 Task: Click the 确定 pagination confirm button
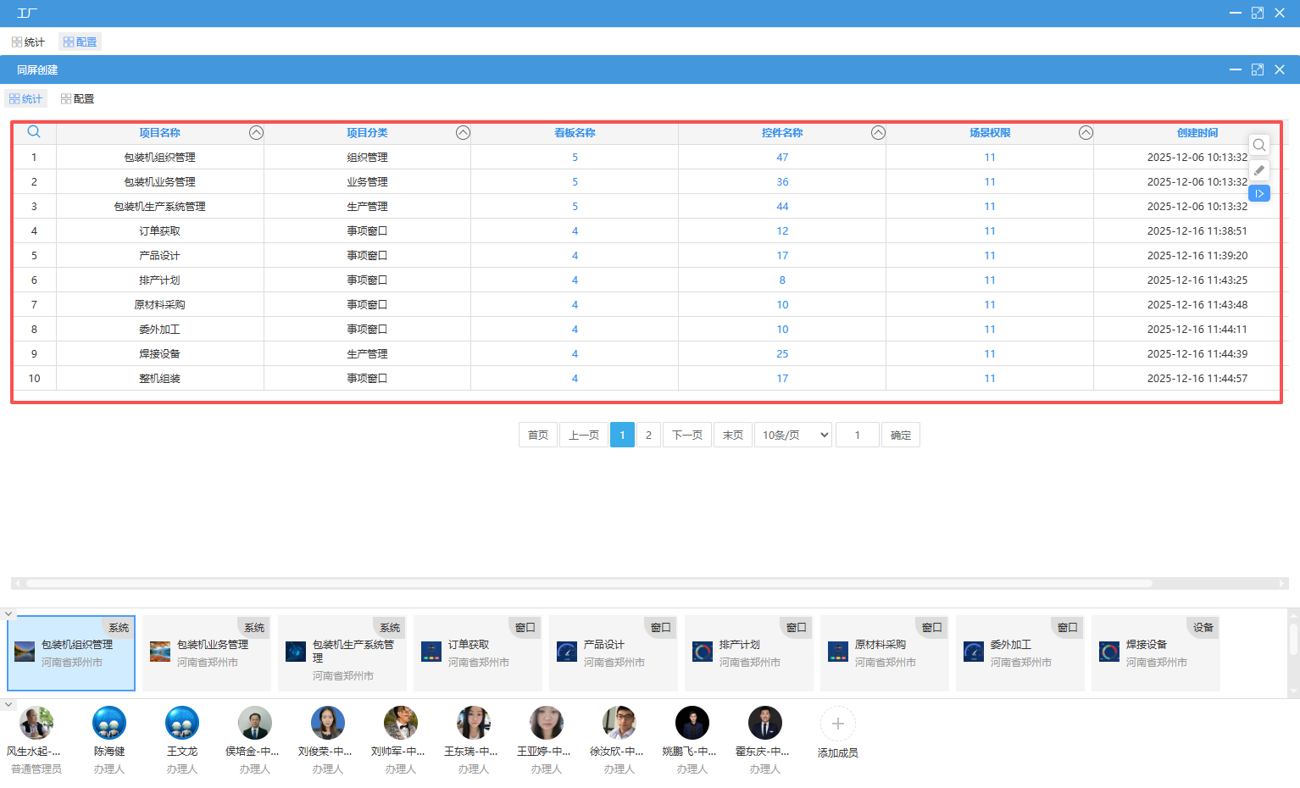(x=900, y=436)
